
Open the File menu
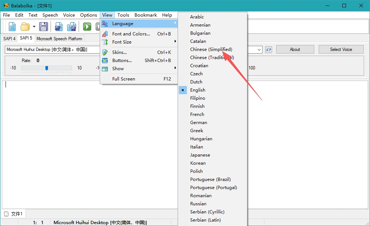coord(6,15)
